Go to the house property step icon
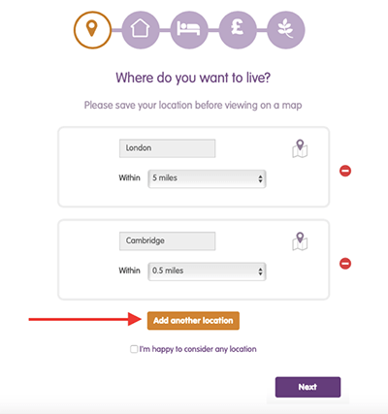The width and height of the screenshot is (388, 414). point(141,30)
